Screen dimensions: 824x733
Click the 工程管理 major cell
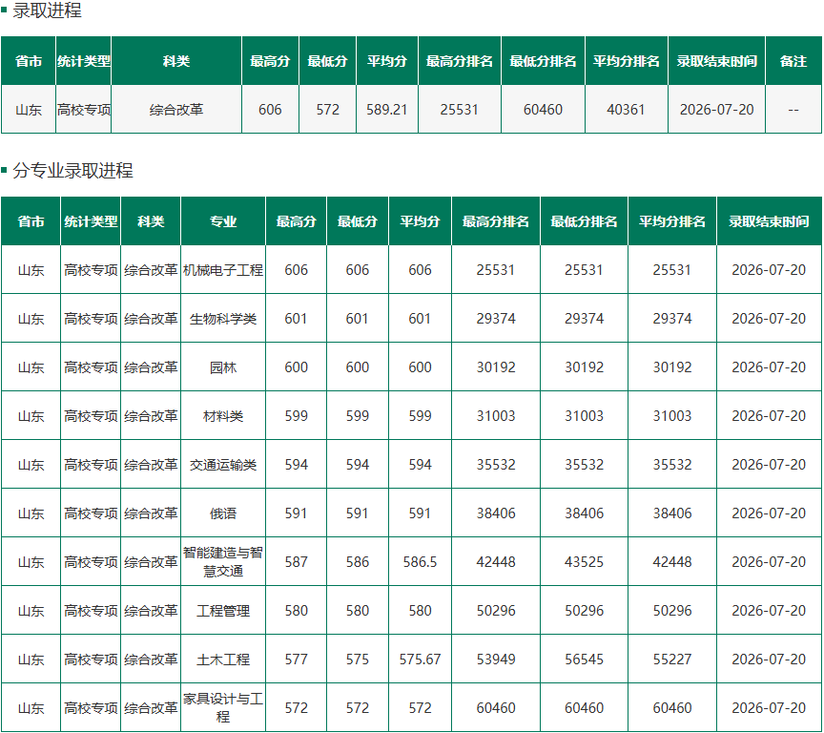[x=223, y=611]
